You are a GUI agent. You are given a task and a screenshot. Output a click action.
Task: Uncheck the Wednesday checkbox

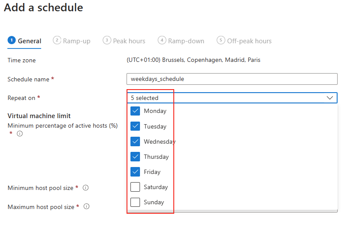135,141
